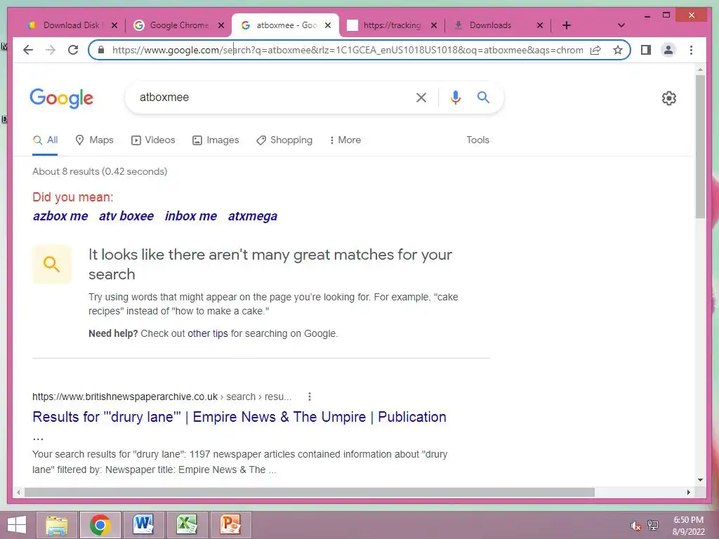Select the Videos results tab
This screenshot has width=719, height=539.
pos(153,140)
